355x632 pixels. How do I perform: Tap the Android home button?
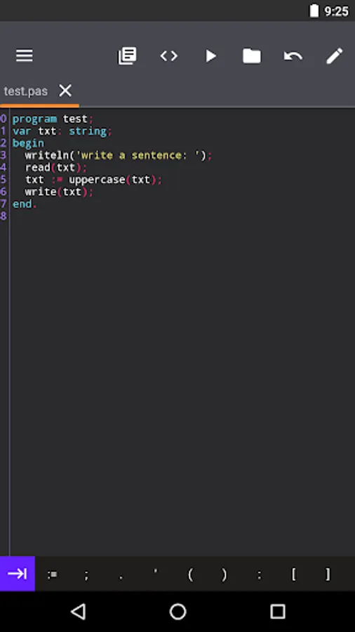pos(177,612)
